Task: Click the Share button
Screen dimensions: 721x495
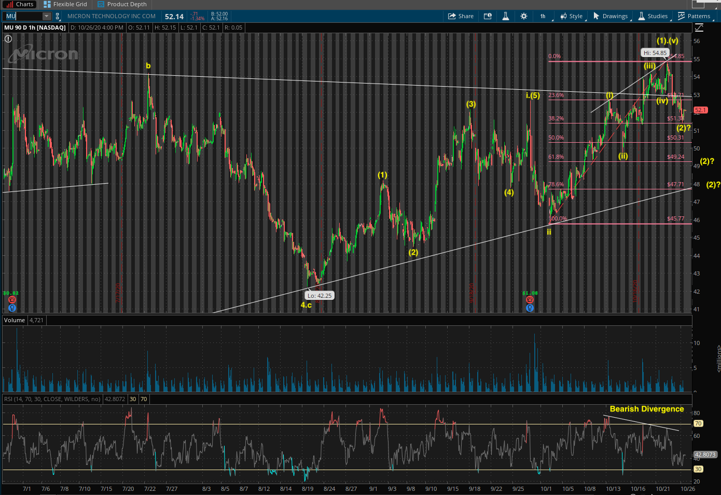Action: [x=461, y=16]
